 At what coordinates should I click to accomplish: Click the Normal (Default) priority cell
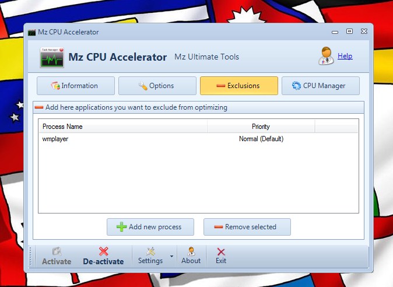click(x=261, y=139)
